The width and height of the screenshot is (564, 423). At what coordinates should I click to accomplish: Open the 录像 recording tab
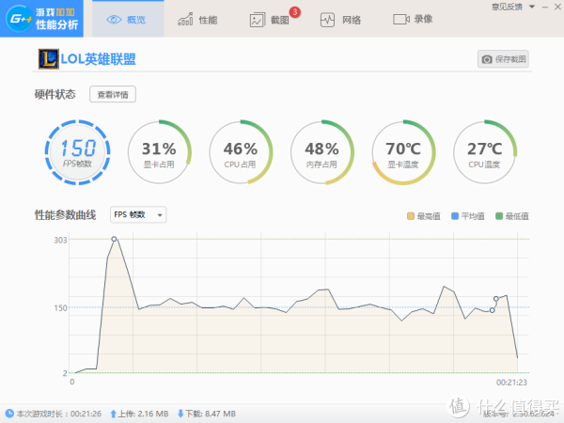tap(413, 19)
